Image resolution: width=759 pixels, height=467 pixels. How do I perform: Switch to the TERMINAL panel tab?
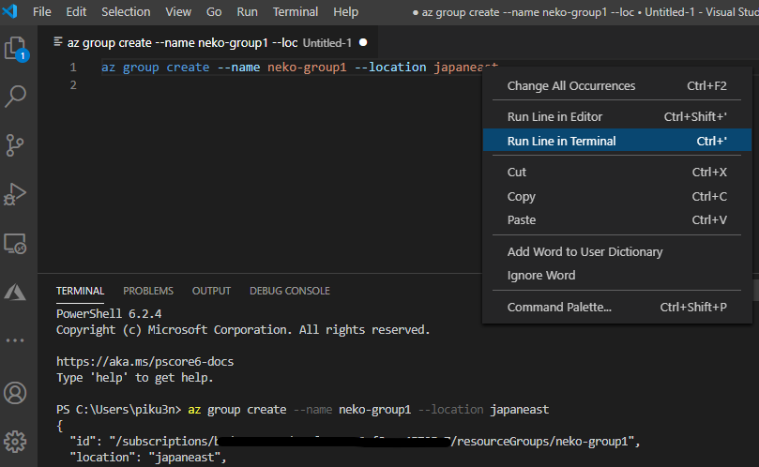(x=80, y=291)
